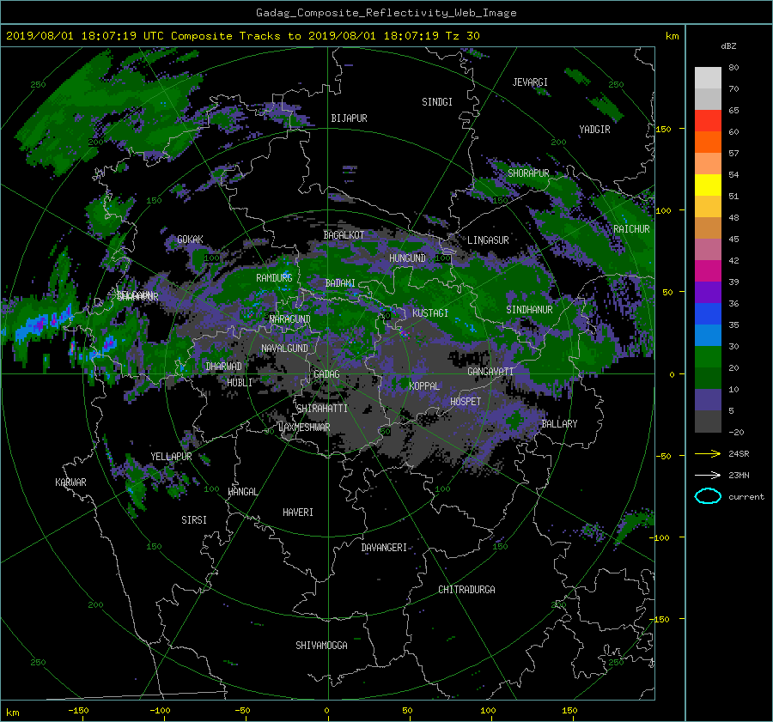Click the 'dBZ' legend heading

point(728,46)
